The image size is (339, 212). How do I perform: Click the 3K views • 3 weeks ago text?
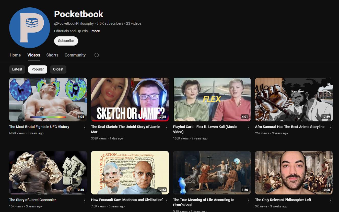(x=271, y=206)
